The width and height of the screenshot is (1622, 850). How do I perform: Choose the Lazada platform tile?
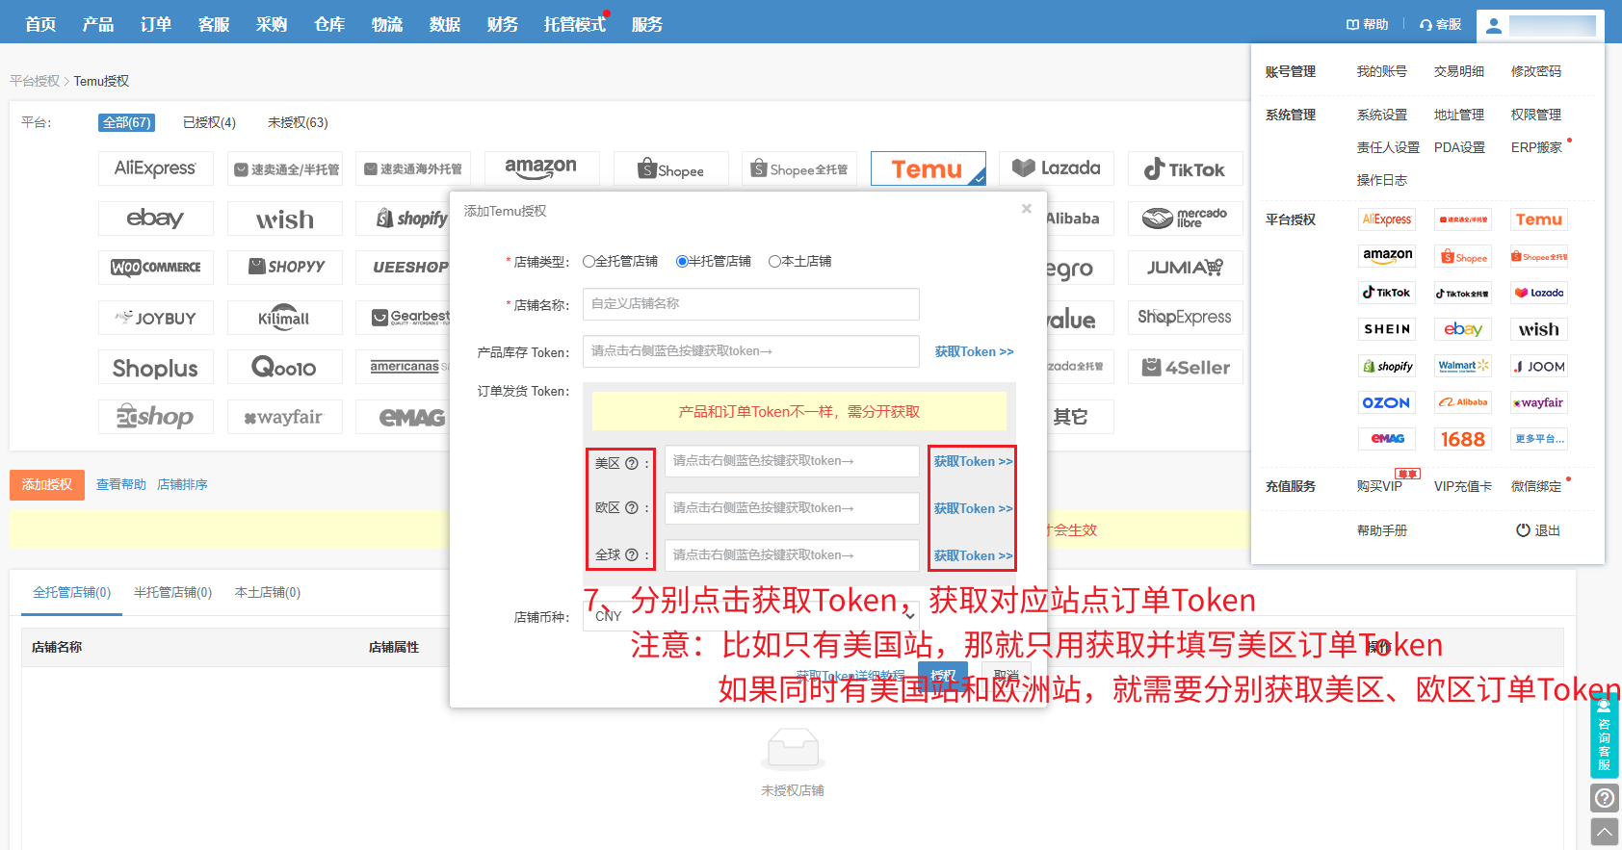coord(1057,168)
